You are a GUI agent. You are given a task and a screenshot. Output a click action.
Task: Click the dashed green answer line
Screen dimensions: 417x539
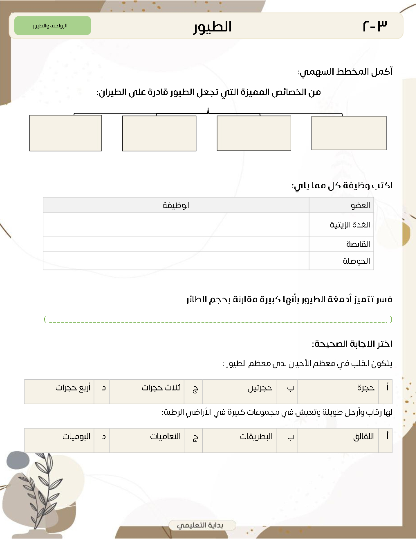tap(217, 320)
